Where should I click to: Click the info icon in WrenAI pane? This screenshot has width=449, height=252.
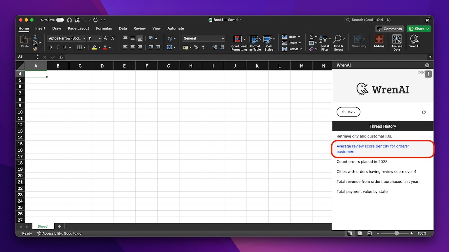pyautogui.click(x=428, y=74)
